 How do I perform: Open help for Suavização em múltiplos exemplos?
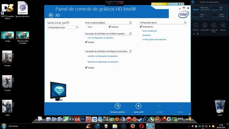click(130, 34)
